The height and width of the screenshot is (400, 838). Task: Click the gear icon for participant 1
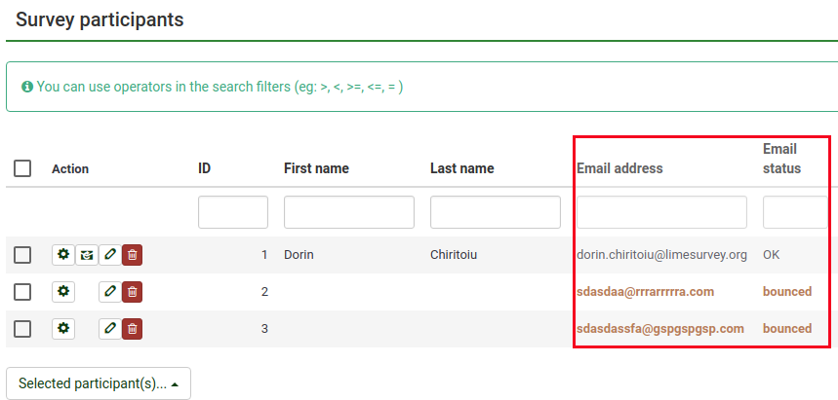63,255
